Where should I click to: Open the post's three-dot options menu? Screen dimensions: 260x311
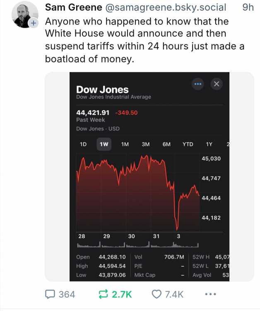coord(210,294)
